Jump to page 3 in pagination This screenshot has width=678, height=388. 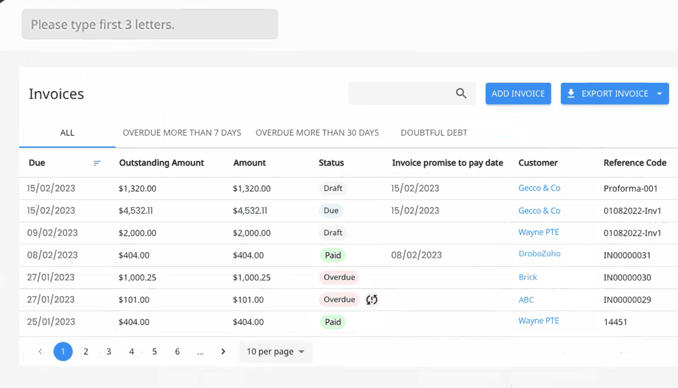(109, 352)
